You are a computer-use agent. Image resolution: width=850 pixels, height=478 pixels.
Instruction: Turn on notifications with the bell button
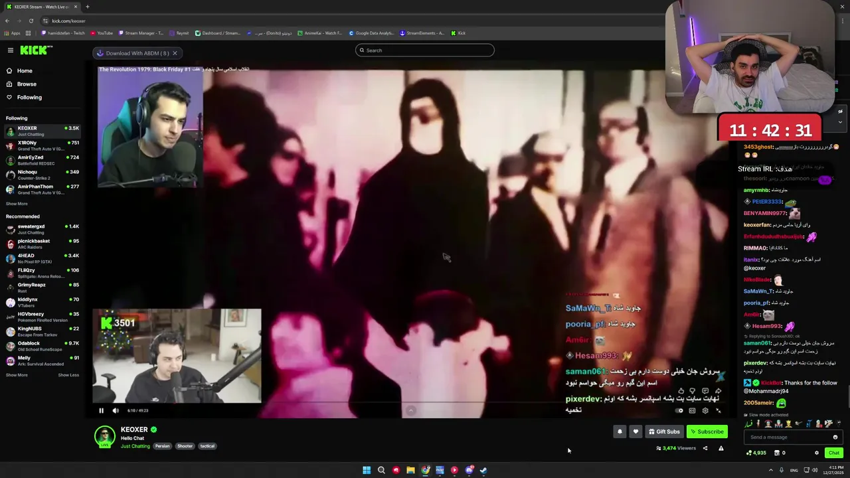(x=620, y=432)
